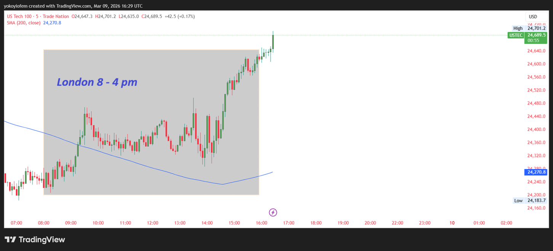
Task: Click the 00:55 candle countdown timer
Action: click(x=533, y=40)
